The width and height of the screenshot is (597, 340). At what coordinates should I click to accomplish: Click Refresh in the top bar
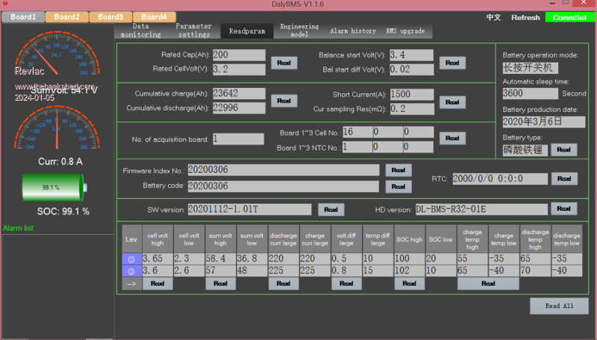525,17
